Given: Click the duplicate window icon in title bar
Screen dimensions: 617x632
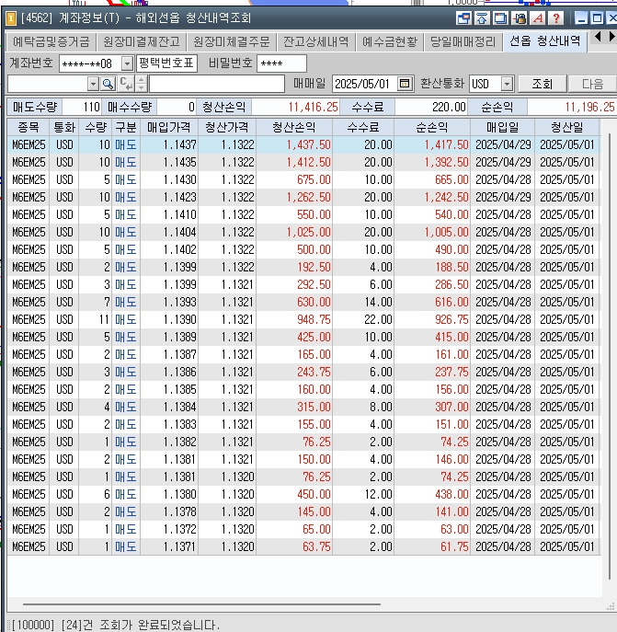Looking at the screenshot, I should click(500, 18).
